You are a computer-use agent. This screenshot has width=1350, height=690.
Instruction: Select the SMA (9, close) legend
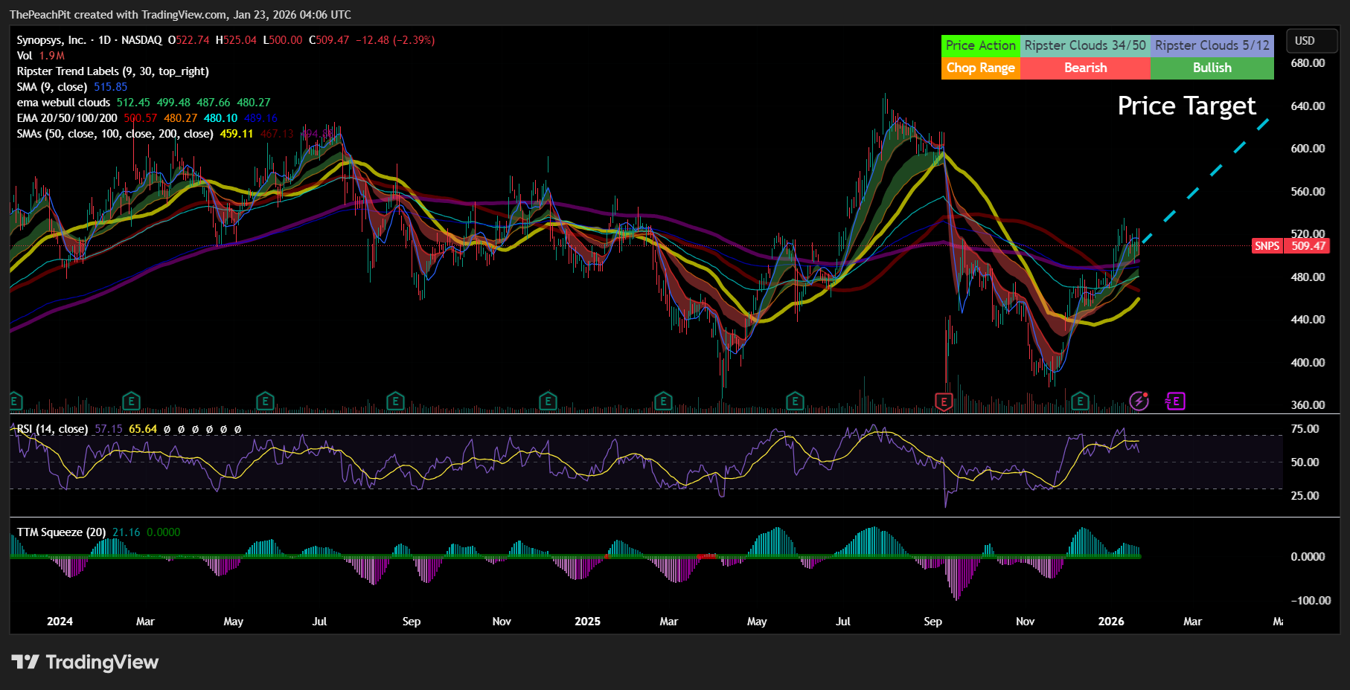[x=51, y=87]
